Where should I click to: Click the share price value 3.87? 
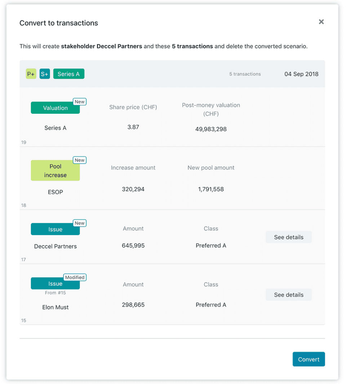[x=133, y=127]
